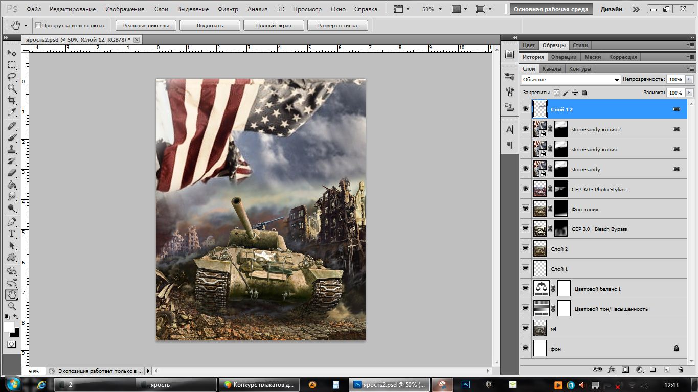
Task: Select the Crop tool
Action: 12,100
